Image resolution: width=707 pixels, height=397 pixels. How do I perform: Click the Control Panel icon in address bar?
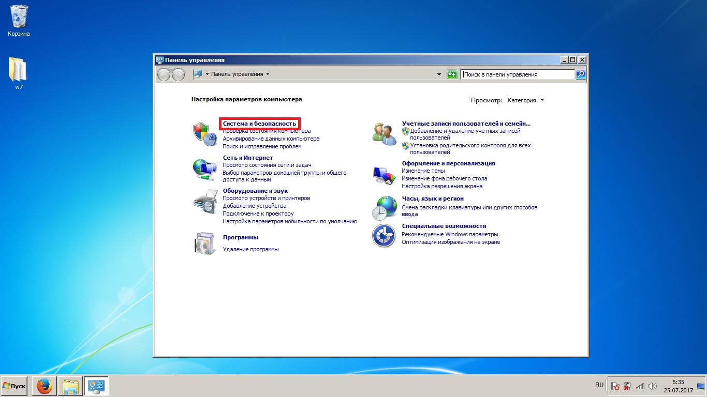[198, 74]
